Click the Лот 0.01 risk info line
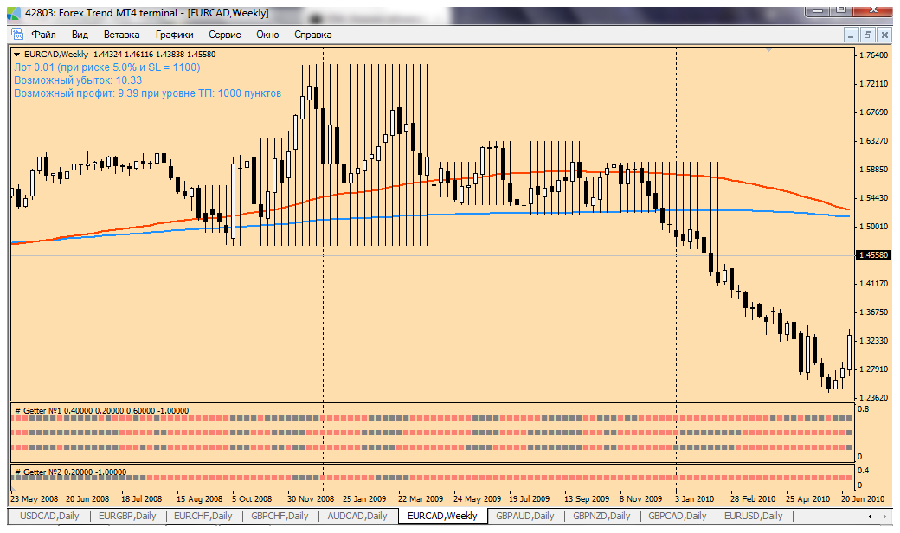Screen dimensions: 900x533 click(106, 67)
